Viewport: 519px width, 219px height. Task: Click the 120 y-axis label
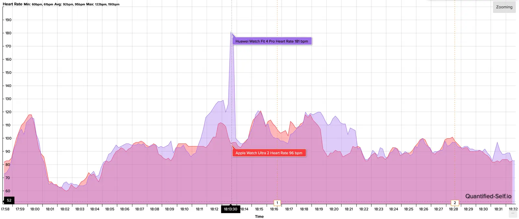tap(8, 112)
